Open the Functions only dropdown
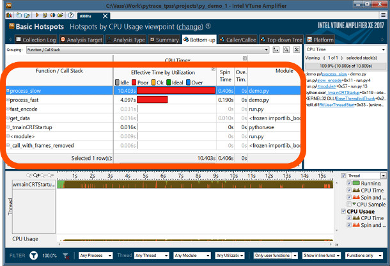The image size is (390, 266). click(x=364, y=256)
